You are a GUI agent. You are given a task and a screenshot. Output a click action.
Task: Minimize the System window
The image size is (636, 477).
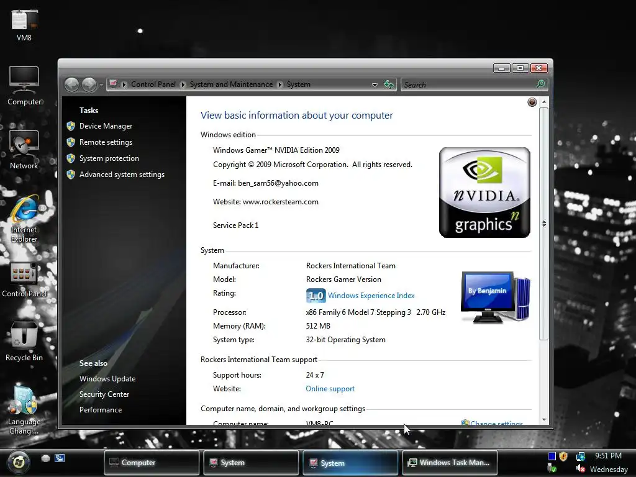pos(502,68)
